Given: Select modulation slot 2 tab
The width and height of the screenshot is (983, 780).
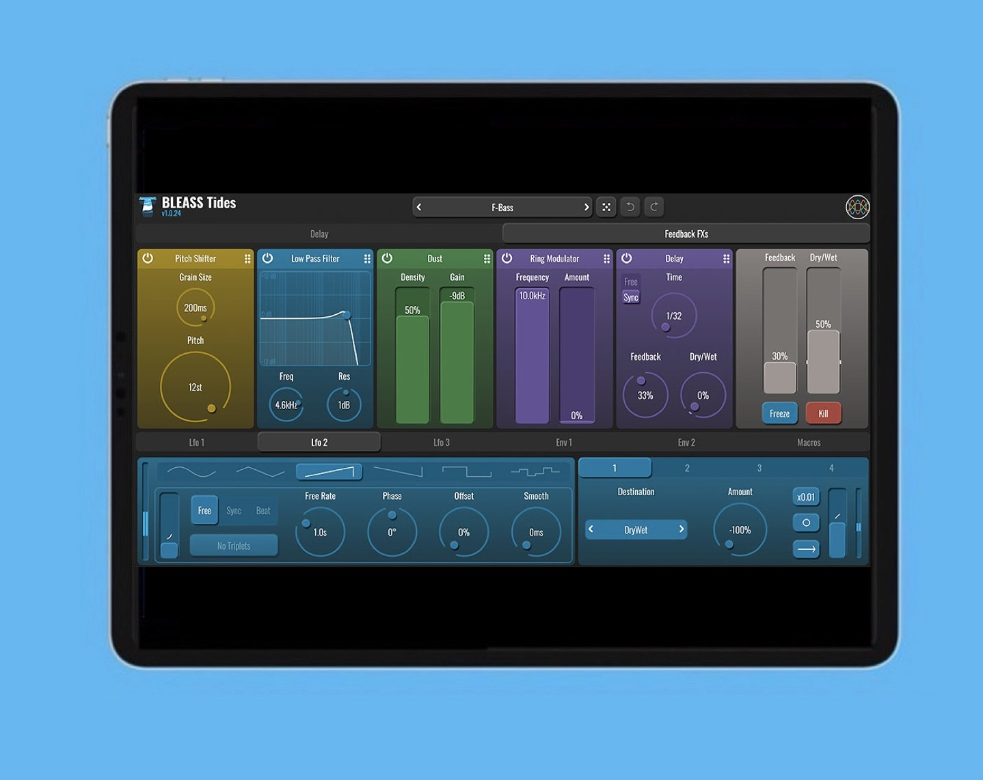Looking at the screenshot, I should click(x=687, y=468).
